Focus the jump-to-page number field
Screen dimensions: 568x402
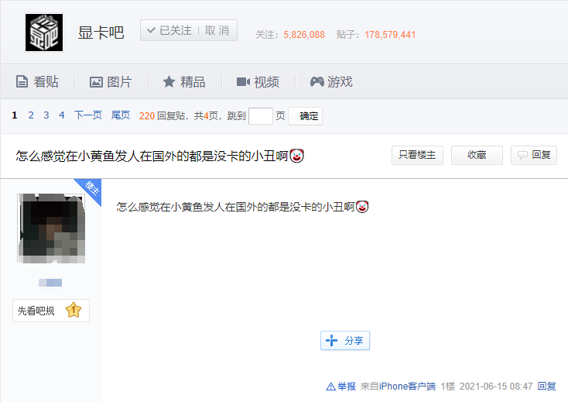click(x=261, y=116)
